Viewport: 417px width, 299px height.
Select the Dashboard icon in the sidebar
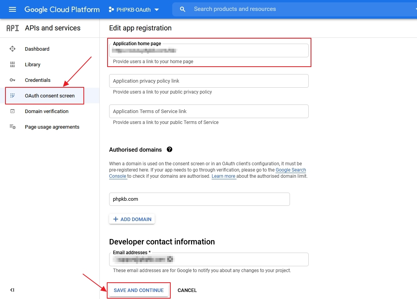pos(12,49)
